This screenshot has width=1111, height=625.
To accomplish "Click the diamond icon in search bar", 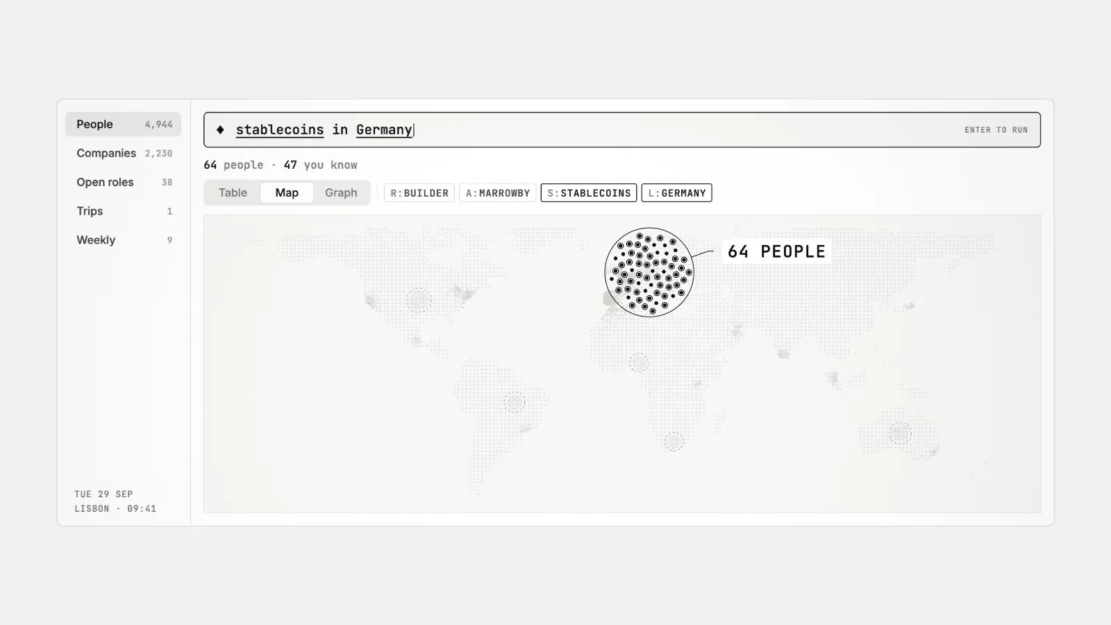I will pyautogui.click(x=220, y=130).
